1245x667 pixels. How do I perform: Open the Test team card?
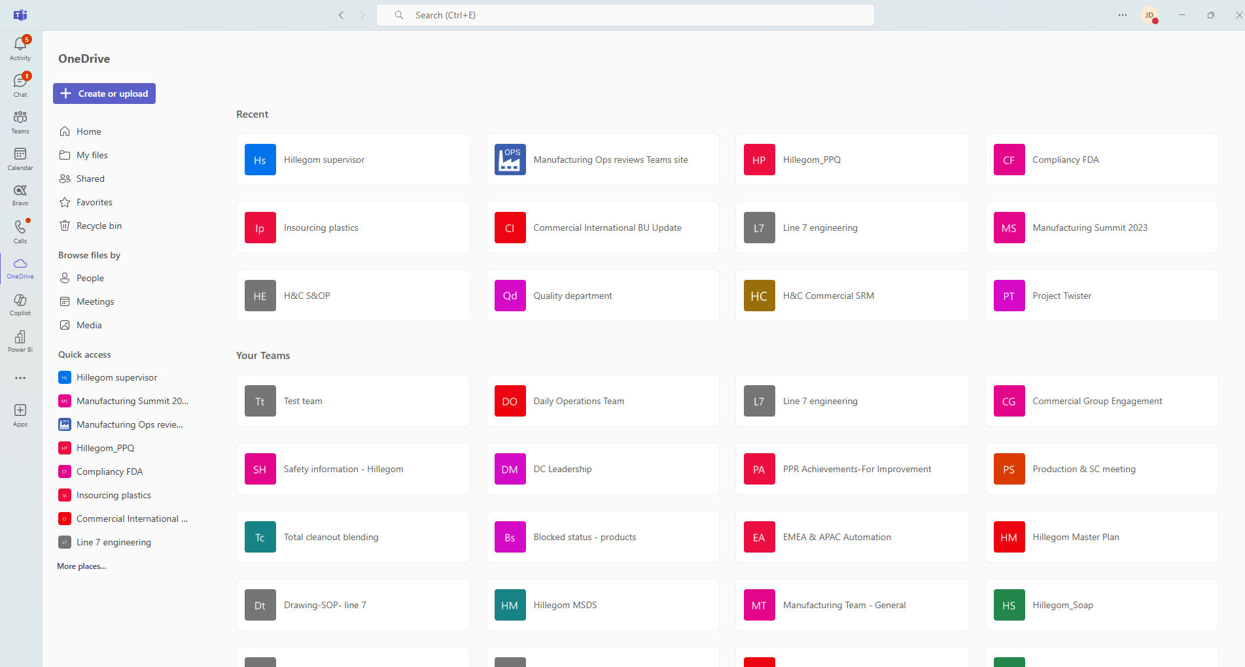point(353,401)
